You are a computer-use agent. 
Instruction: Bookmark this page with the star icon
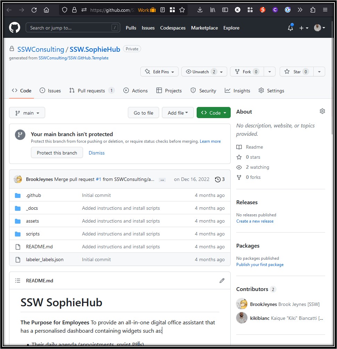(x=182, y=10)
